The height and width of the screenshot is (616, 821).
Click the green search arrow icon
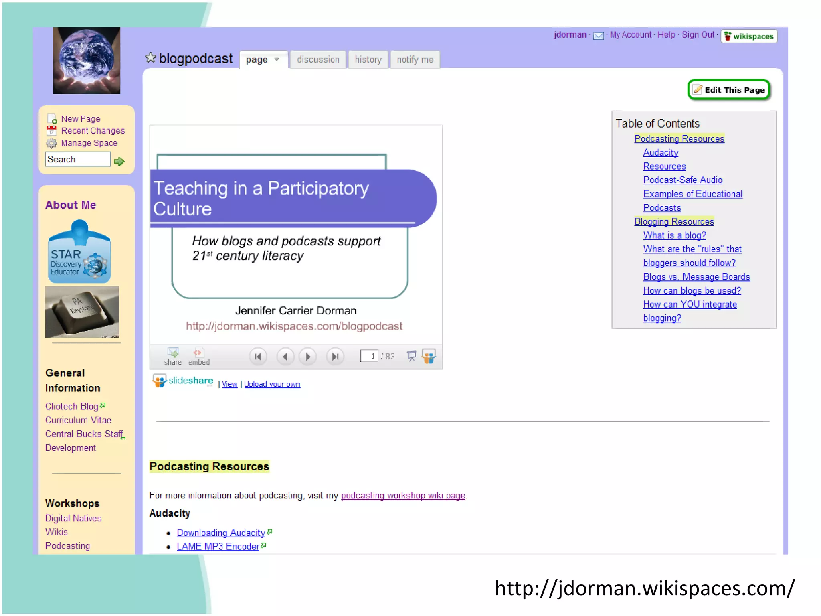point(119,161)
